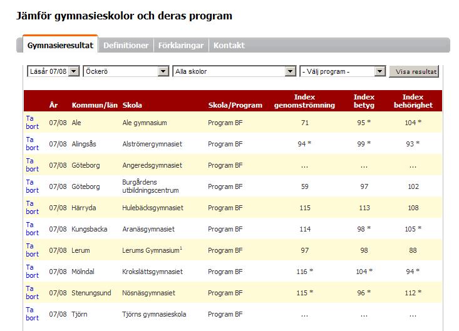Click the Stenungsund municipality cell
459x331 pixels.
click(91, 293)
